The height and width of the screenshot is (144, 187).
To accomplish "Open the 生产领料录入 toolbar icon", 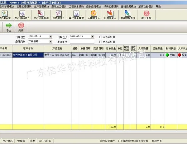I will [22, 15].
